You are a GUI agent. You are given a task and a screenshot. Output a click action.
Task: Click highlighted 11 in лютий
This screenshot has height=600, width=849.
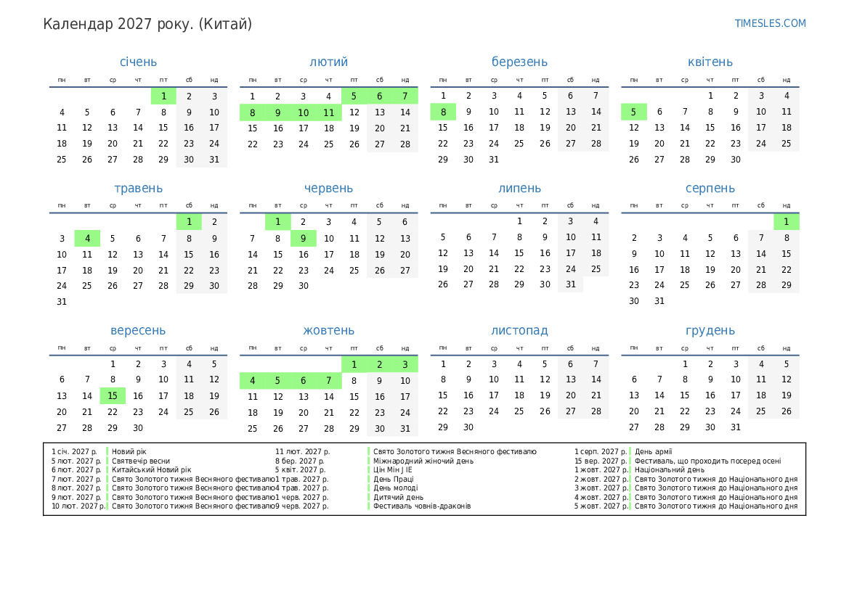[328, 112]
